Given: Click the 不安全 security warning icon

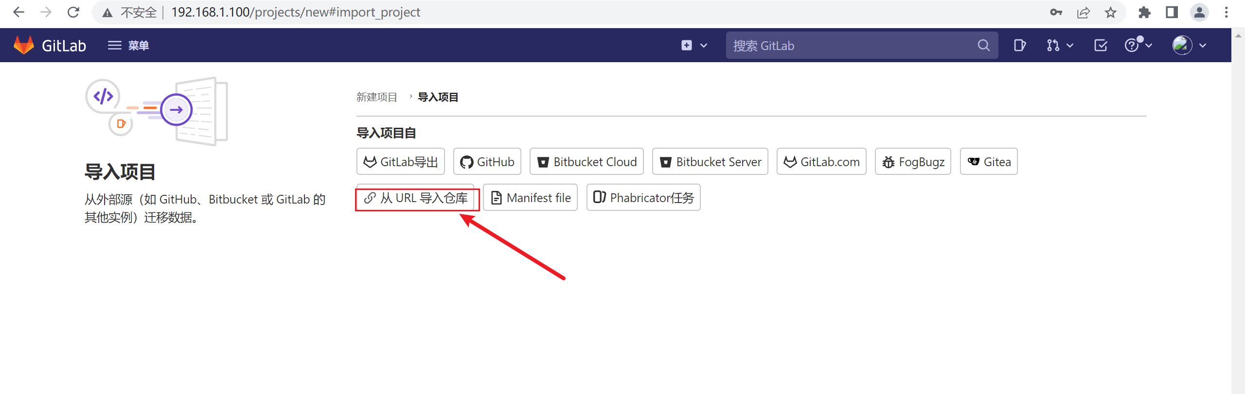Looking at the screenshot, I should point(107,13).
